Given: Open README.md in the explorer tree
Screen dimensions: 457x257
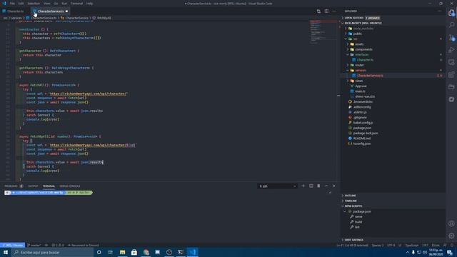Looking at the screenshot, I should pos(362,138).
